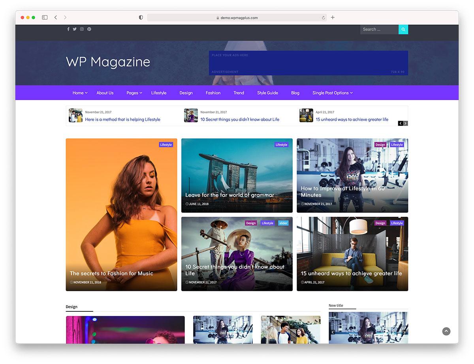
Task: Toggle the Safari sidebar icon
Action: [x=45, y=17]
